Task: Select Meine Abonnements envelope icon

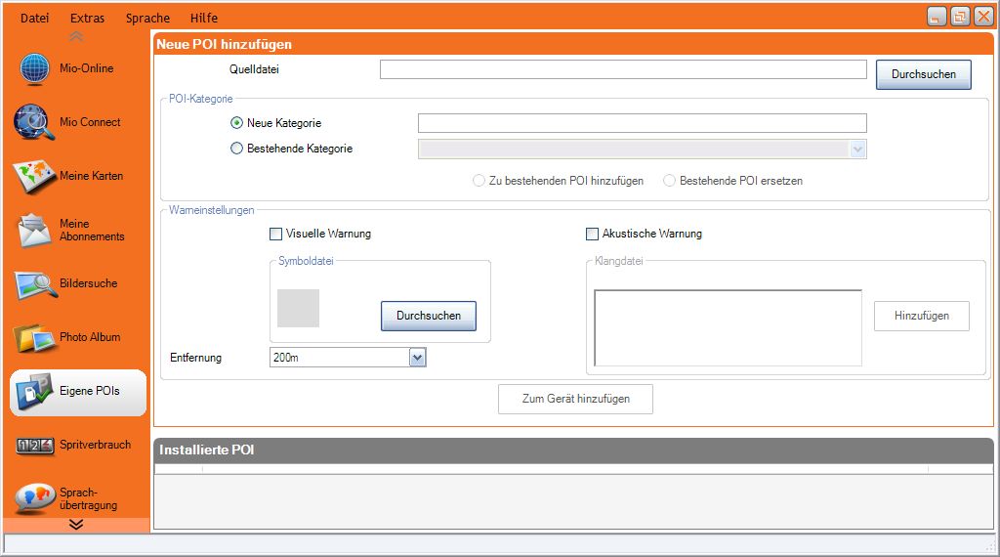Action: (34, 231)
